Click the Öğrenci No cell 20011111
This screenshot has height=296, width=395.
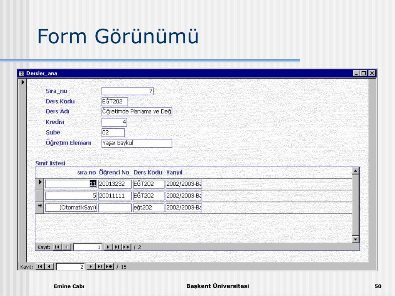pos(115,195)
